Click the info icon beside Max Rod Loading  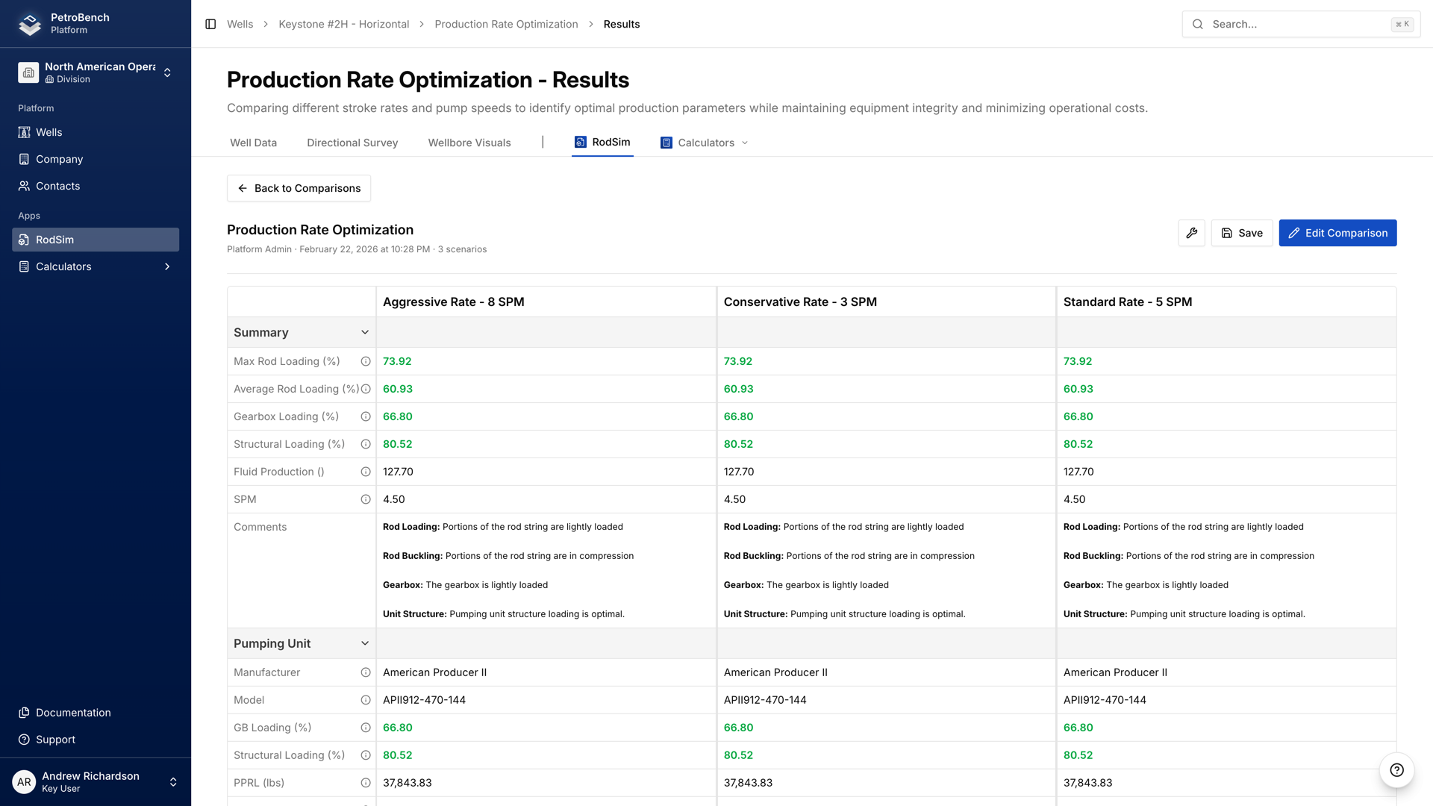[x=365, y=361]
